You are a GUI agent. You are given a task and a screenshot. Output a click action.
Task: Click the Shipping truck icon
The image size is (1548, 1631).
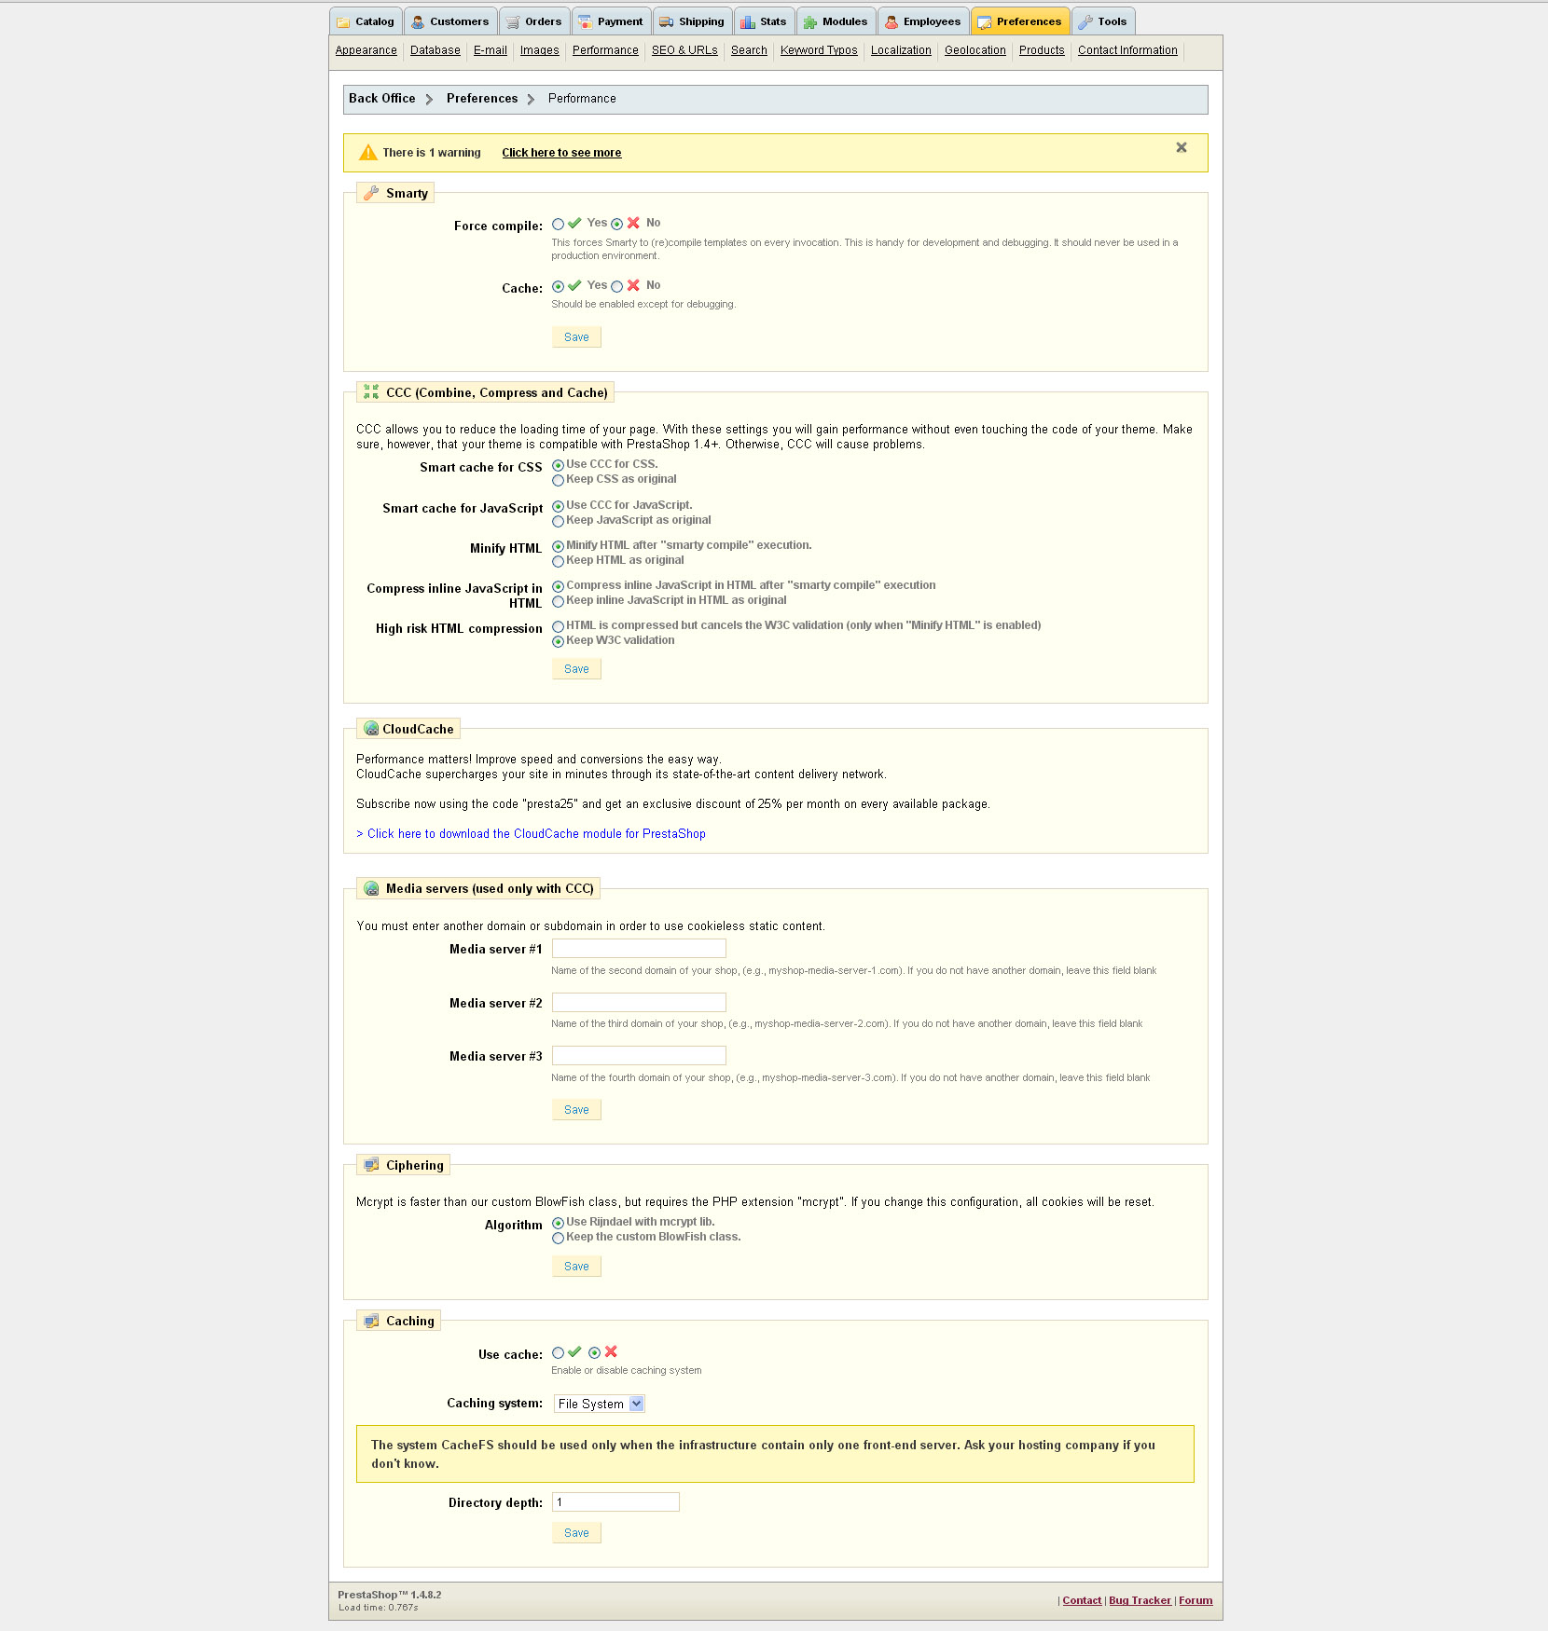(x=666, y=22)
